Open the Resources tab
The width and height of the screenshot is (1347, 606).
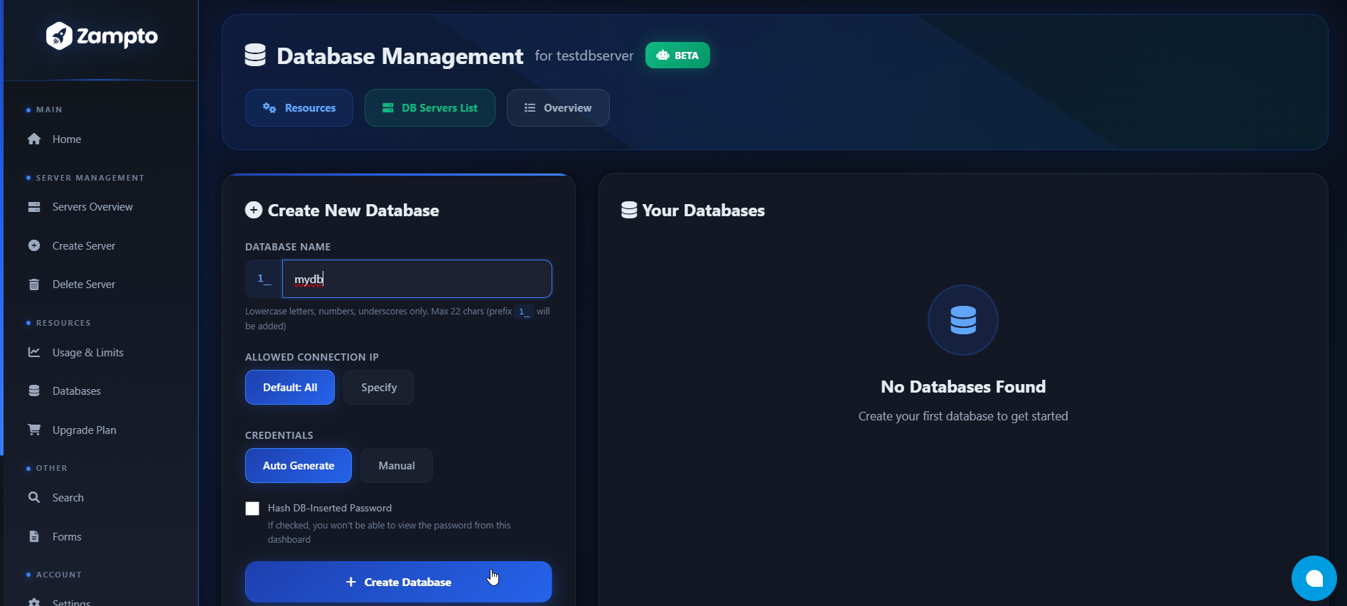(299, 108)
